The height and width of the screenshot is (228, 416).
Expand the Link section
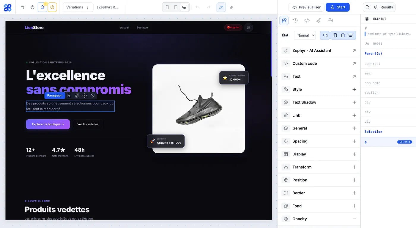tap(354, 115)
